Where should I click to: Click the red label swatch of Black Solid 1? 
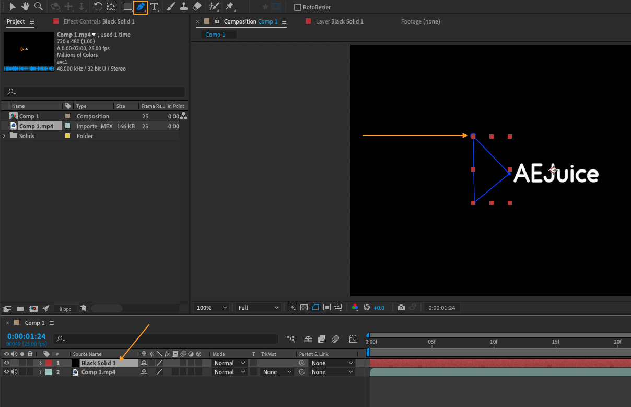49,363
